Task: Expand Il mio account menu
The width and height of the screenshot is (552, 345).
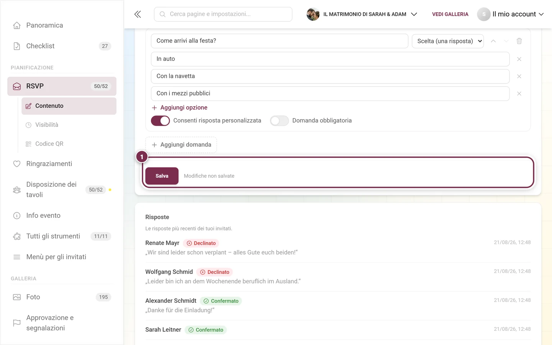Action: (x=518, y=14)
